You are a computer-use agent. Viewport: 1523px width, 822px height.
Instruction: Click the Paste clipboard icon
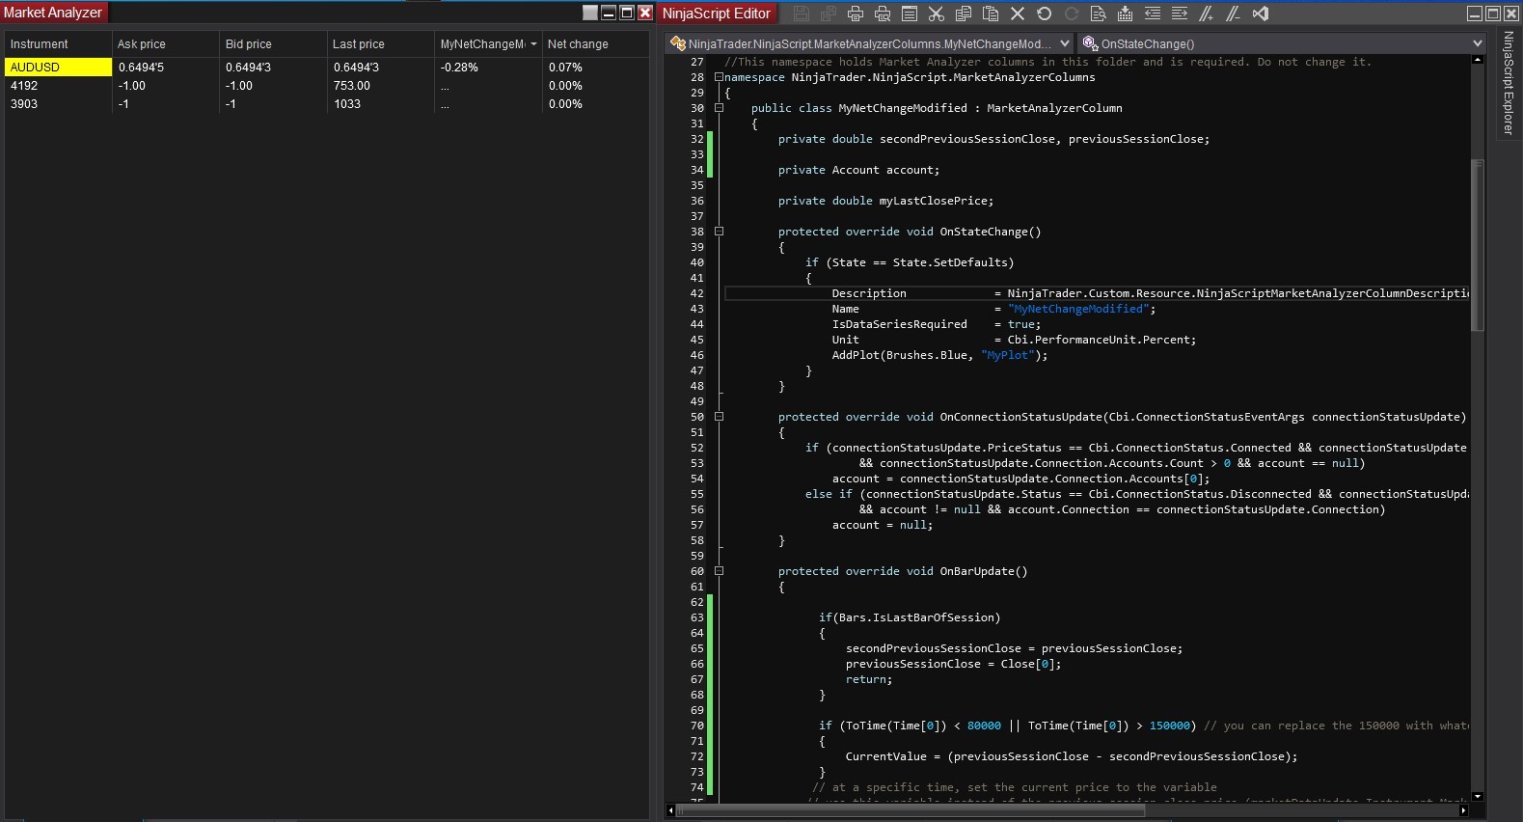[x=990, y=14]
